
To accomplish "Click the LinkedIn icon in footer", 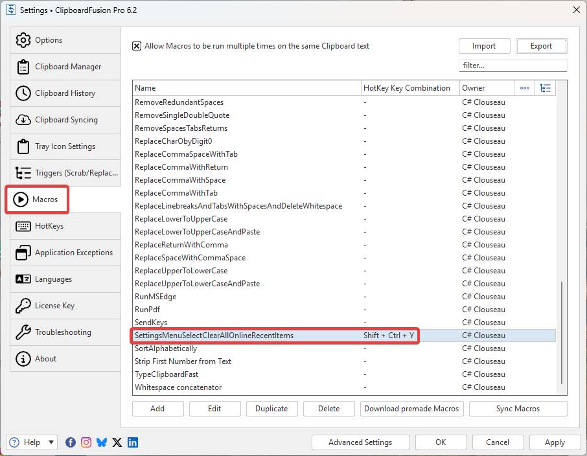I will (x=133, y=442).
